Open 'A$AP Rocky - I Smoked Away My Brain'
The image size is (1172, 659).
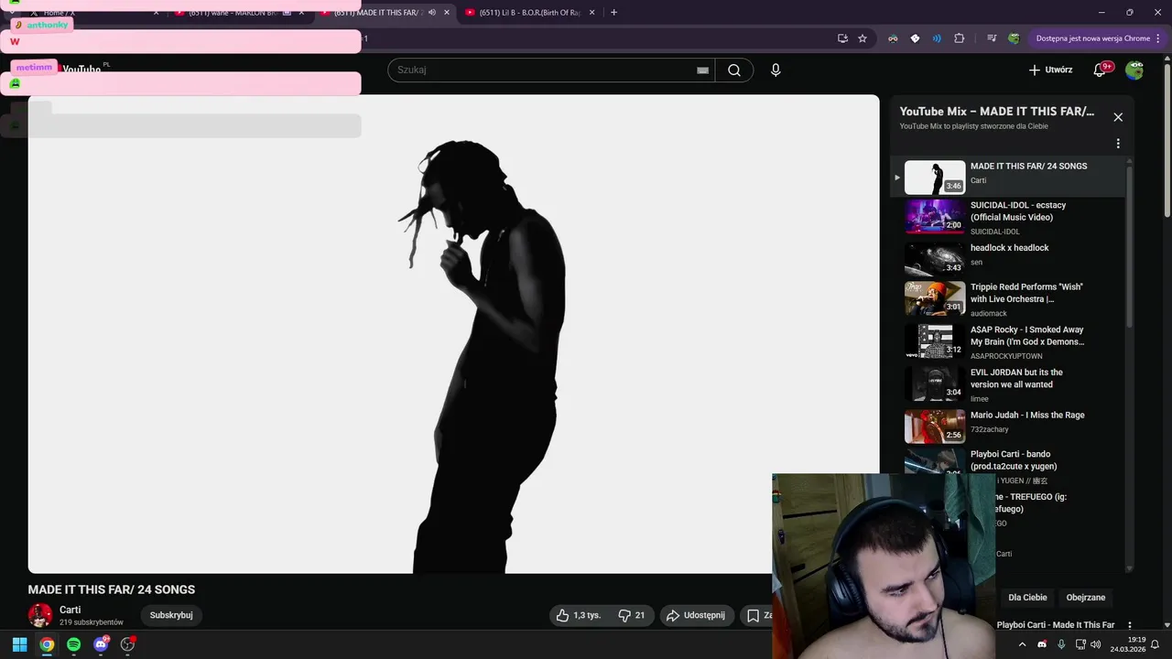coord(1007,341)
